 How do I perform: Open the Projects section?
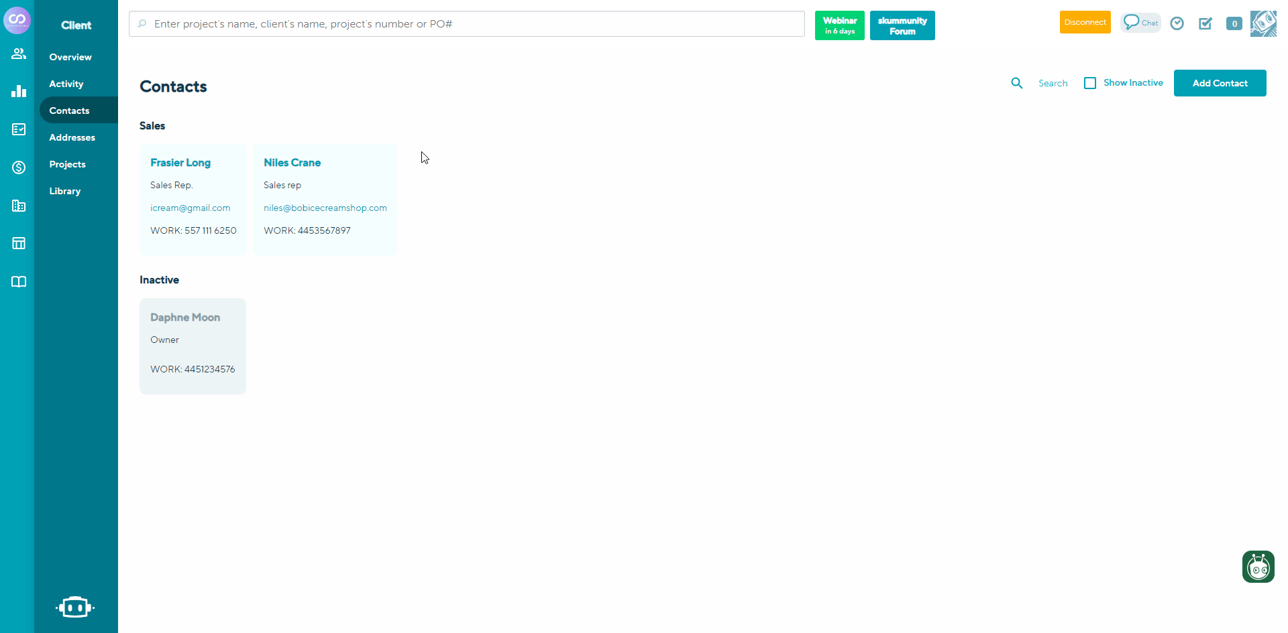(68, 164)
